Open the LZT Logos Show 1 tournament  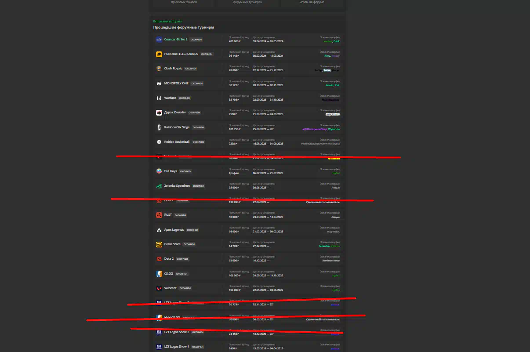(x=177, y=347)
